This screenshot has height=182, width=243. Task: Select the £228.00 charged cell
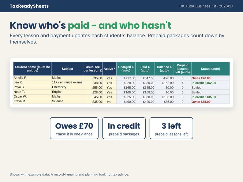(x=126, y=83)
